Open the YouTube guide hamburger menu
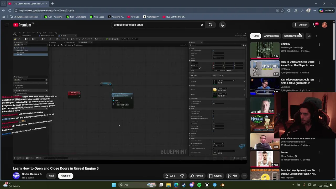The image size is (336, 189). point(7,25)
